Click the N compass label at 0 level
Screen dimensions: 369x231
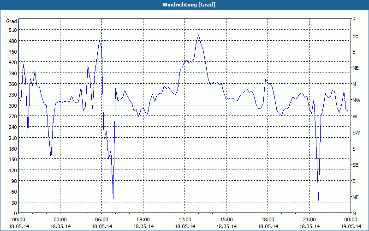point(354,213)
